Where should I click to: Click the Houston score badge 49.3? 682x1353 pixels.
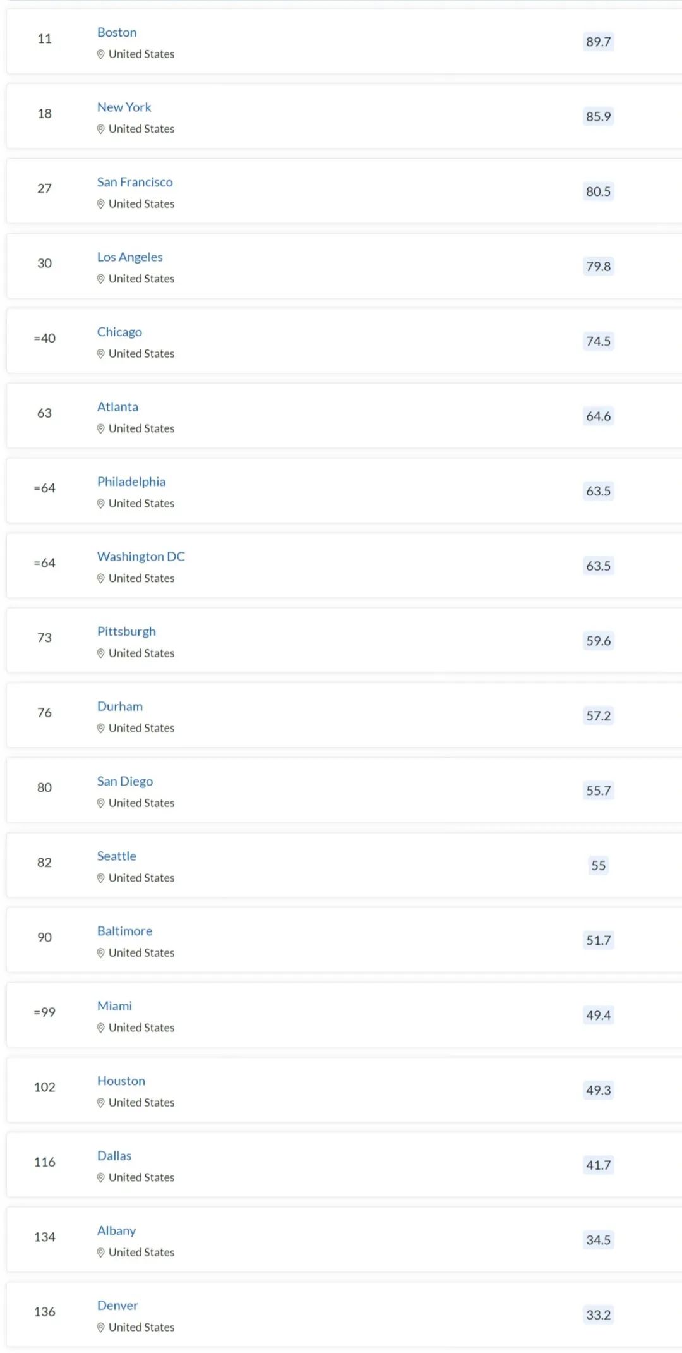(598, 1090)
